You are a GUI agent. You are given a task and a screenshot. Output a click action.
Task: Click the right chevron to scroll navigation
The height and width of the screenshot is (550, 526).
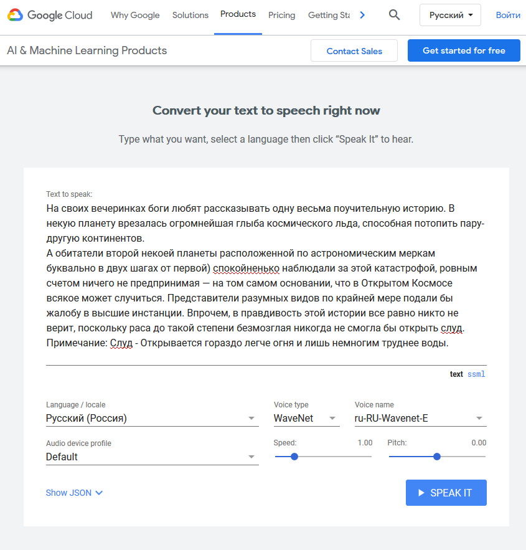362,15
